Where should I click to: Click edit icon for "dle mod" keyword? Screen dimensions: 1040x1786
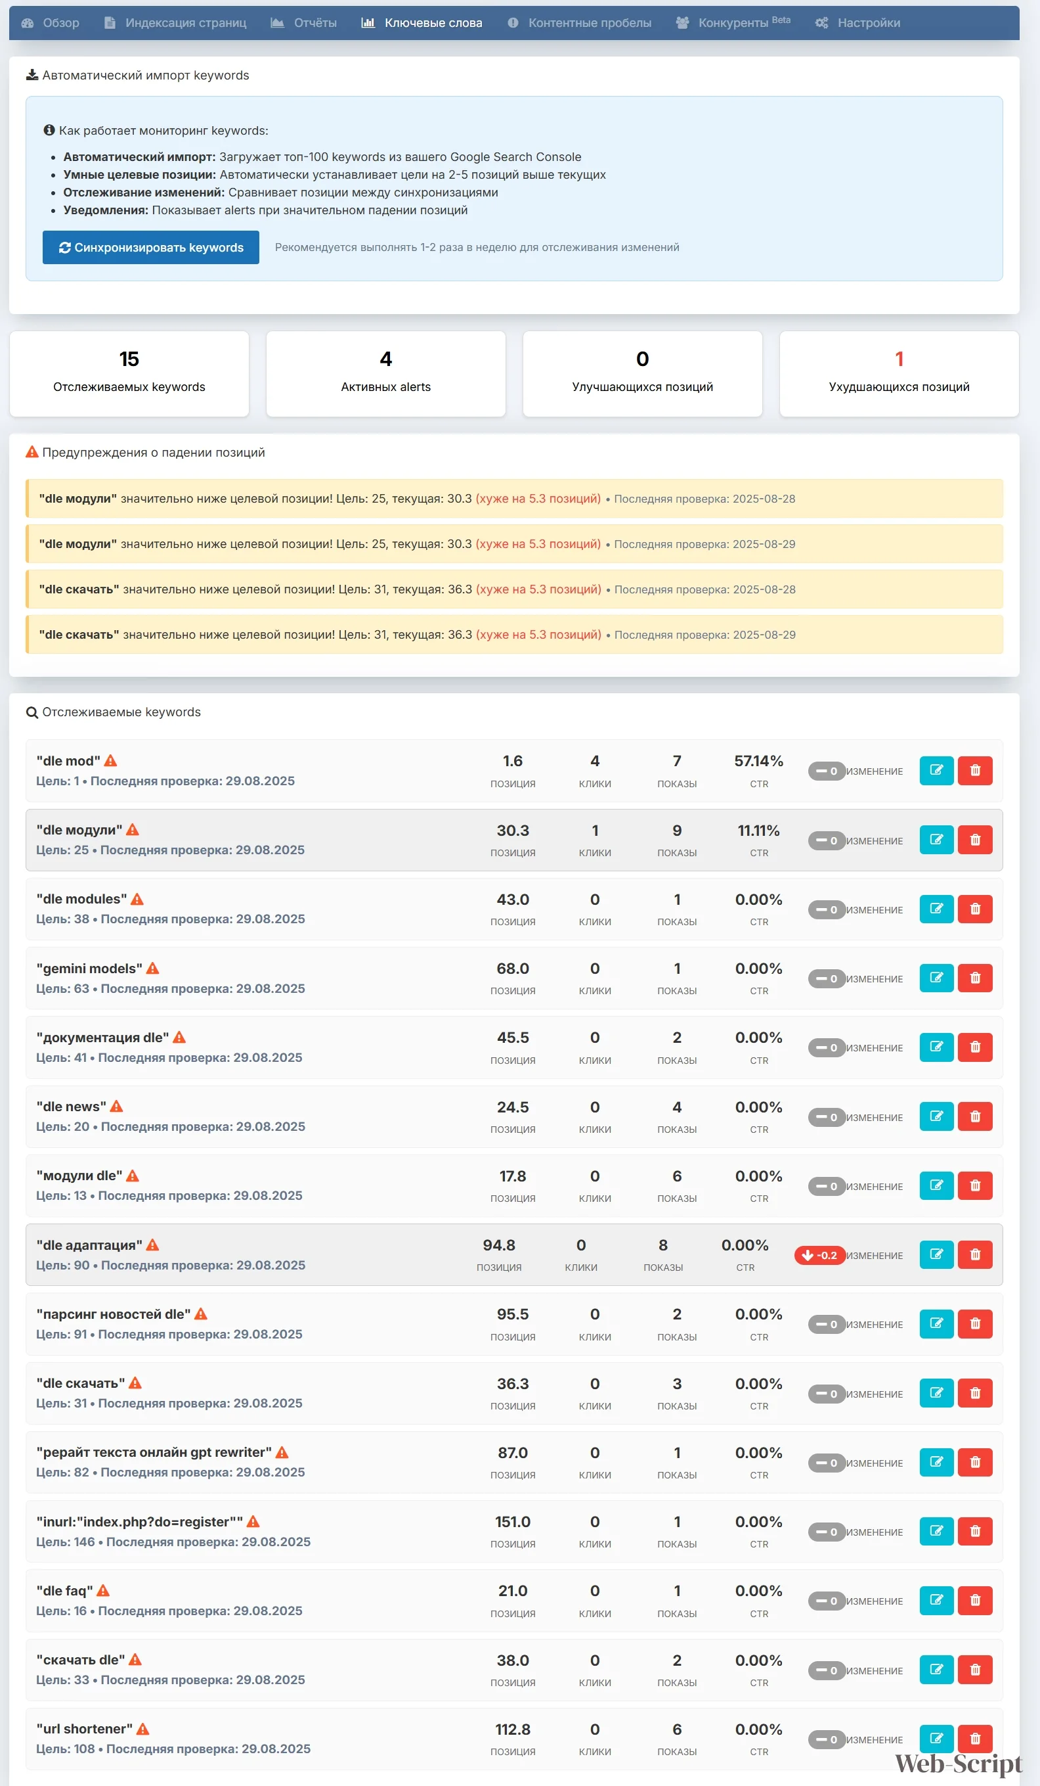[x=936, y=770]
